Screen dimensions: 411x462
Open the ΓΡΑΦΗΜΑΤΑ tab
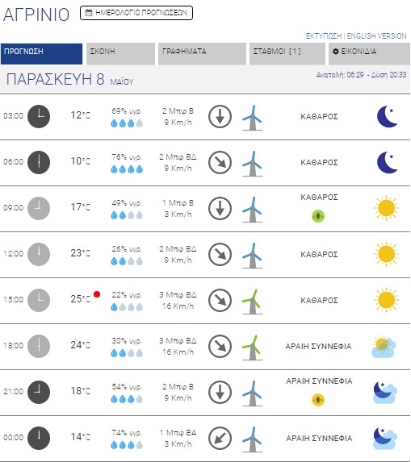tap(202, 54)
